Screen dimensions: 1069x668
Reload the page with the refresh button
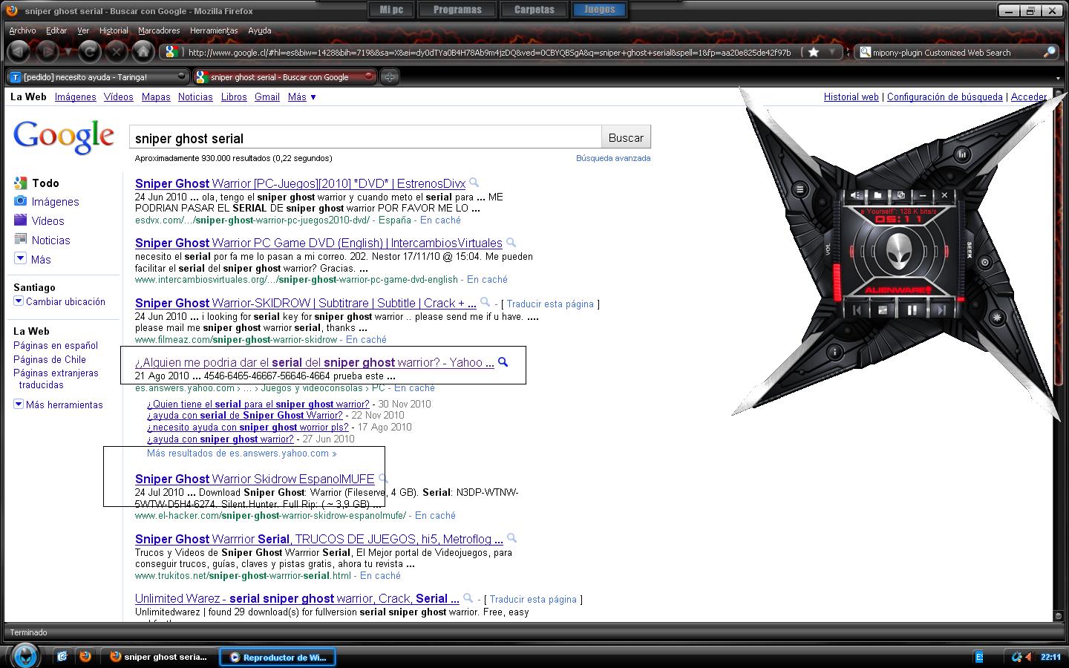(x=89, y=51)
